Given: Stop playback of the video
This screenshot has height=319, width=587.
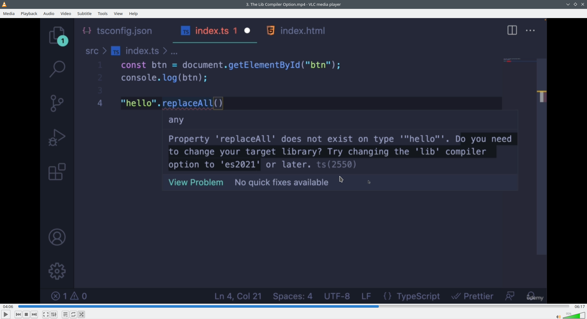Looking at the screenshot, I should pyautogui.click(x=26, y=314).
